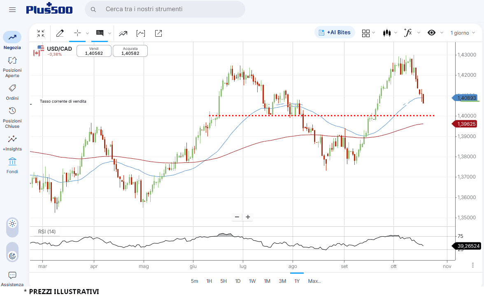Click USD/CAD instrument name
This screenshot has width=484, height=296.
click(59, 49)
